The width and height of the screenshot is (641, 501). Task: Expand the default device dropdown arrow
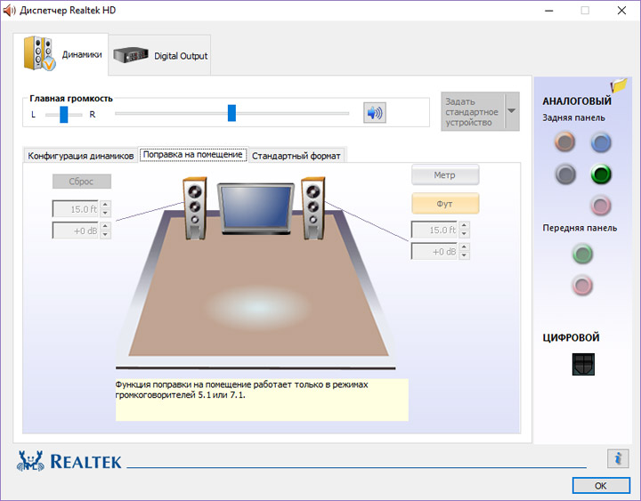coord(512,111)
